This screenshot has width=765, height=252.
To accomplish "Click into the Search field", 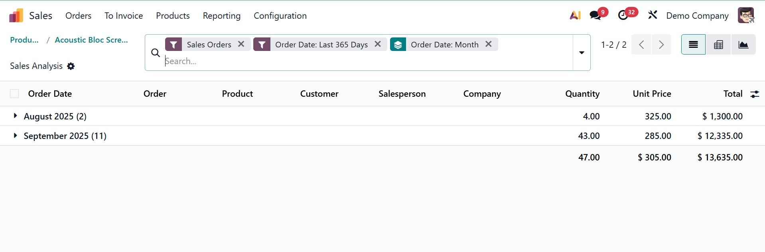I will 359,61.
